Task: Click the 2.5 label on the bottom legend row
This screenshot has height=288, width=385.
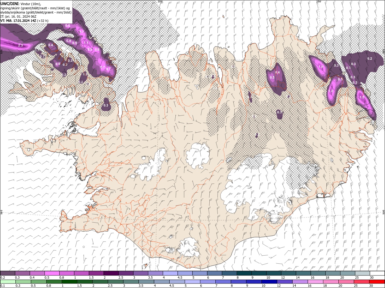Action: tap(110, 286)
